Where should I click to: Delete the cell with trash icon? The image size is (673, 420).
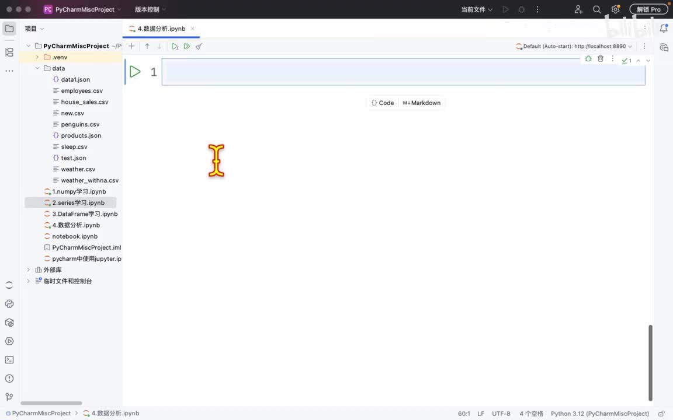tap(601, 59)
